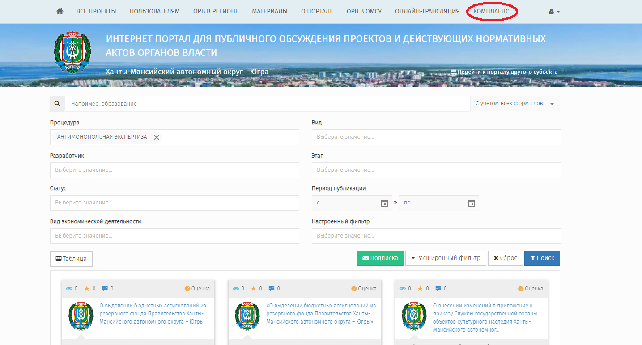642x345 pixels.
Task: Open the Статус dropdown field
Action: 174,203
